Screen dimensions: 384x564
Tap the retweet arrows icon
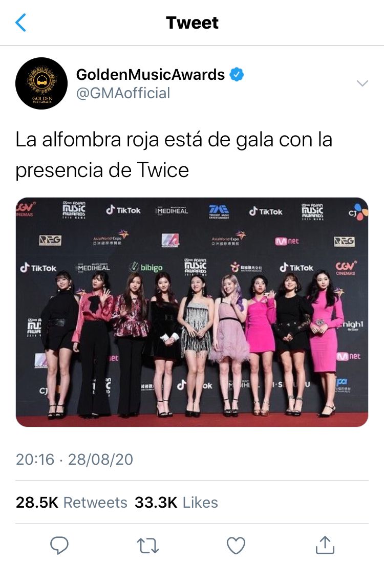pyautogui.click(x=148, y=545)
